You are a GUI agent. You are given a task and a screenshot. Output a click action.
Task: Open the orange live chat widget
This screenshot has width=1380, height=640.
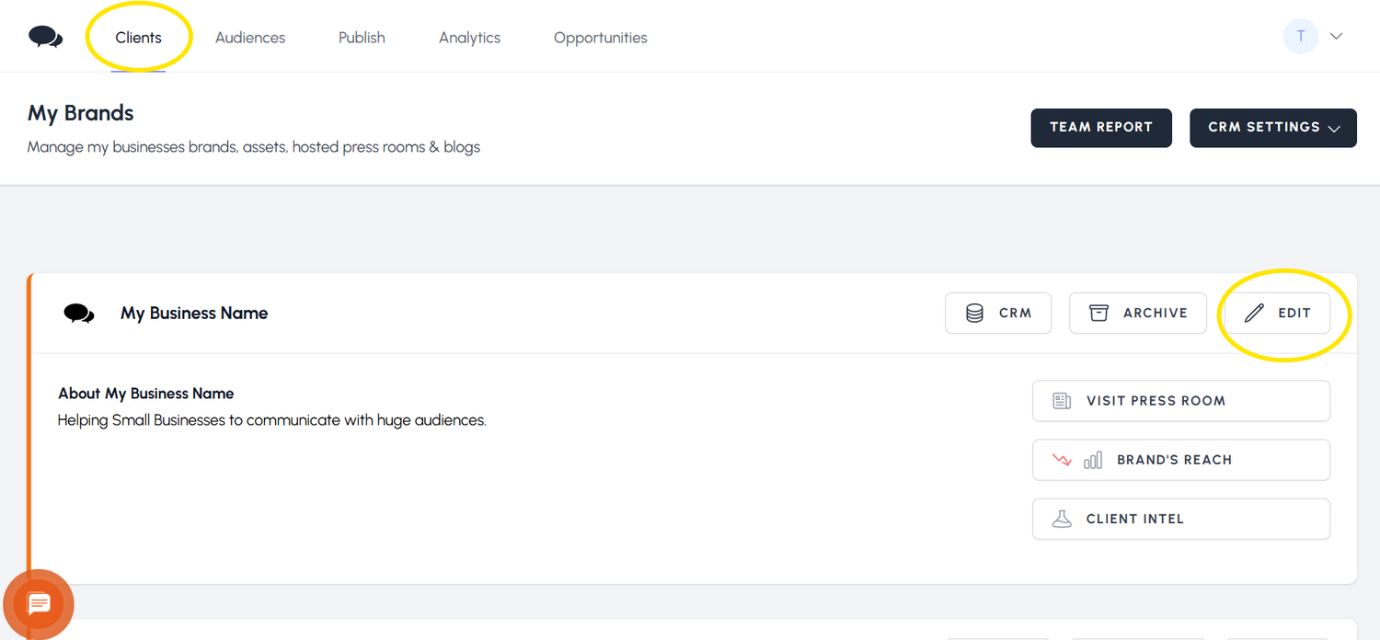point(39,604)
